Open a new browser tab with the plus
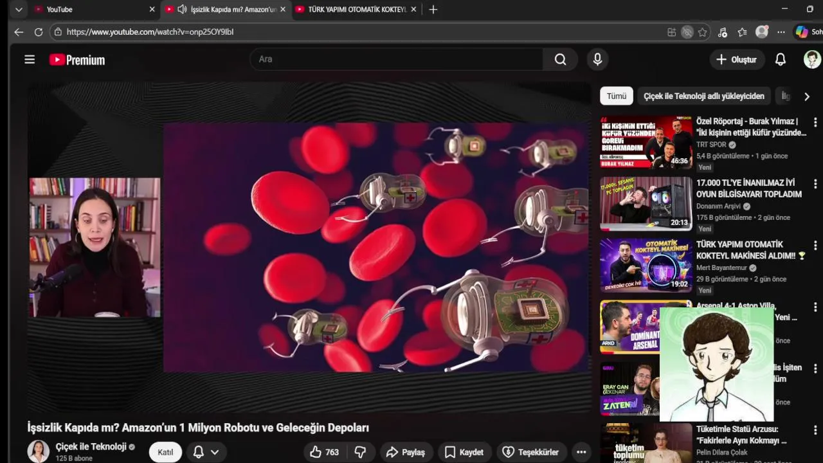 433,9
